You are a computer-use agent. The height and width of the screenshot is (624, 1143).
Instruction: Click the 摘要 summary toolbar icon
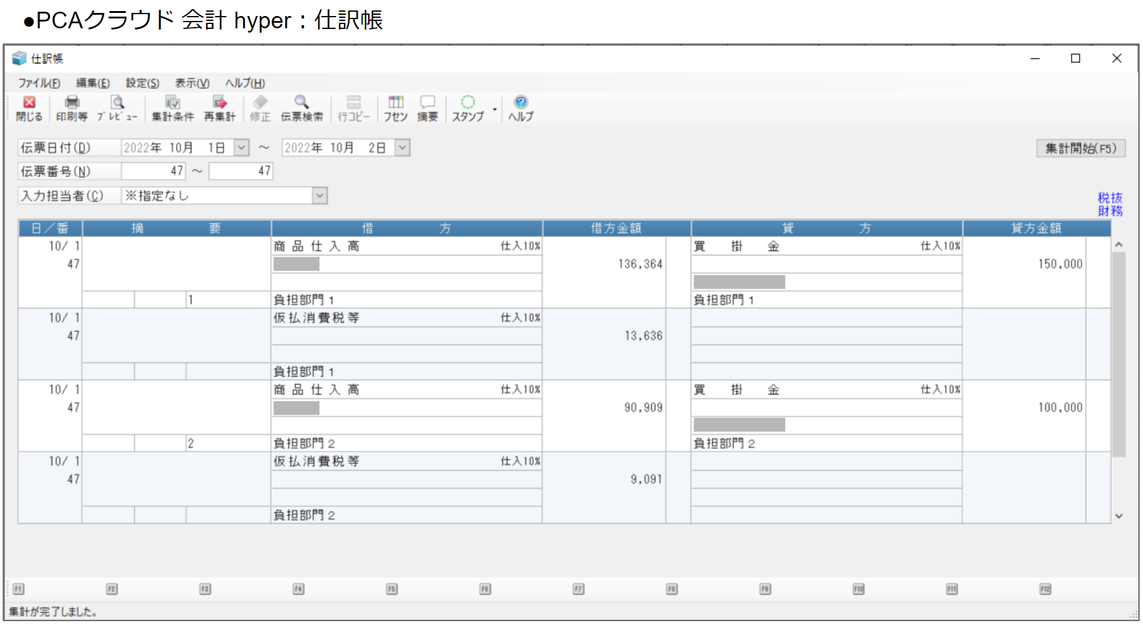point(427,108)
